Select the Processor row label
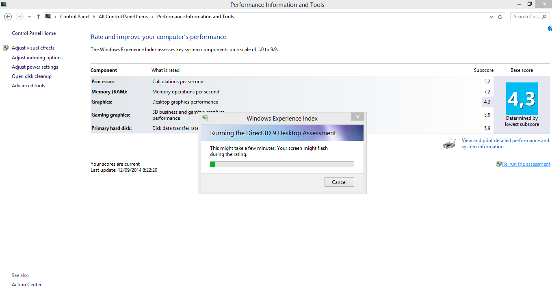 [x=103, y=82]
